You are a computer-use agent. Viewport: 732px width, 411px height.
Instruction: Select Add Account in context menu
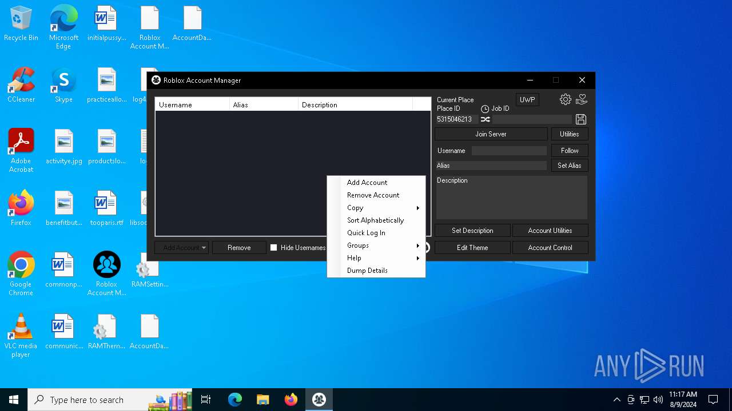click(376, 183)
